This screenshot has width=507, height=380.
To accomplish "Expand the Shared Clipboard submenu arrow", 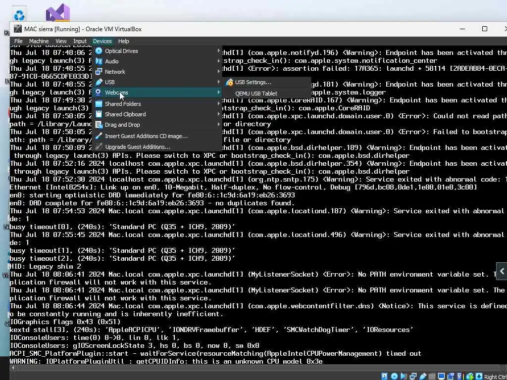I will (x=219, y=114).
